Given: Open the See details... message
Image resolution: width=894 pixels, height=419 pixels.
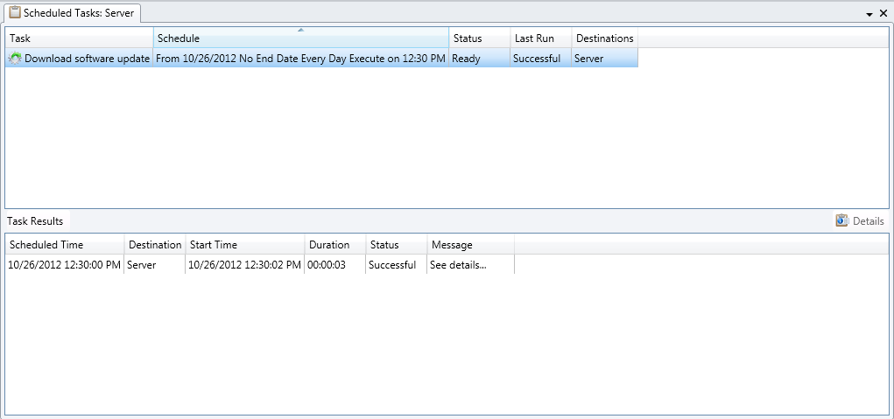Looking at the screenshot, I should [x=458, y=265].
